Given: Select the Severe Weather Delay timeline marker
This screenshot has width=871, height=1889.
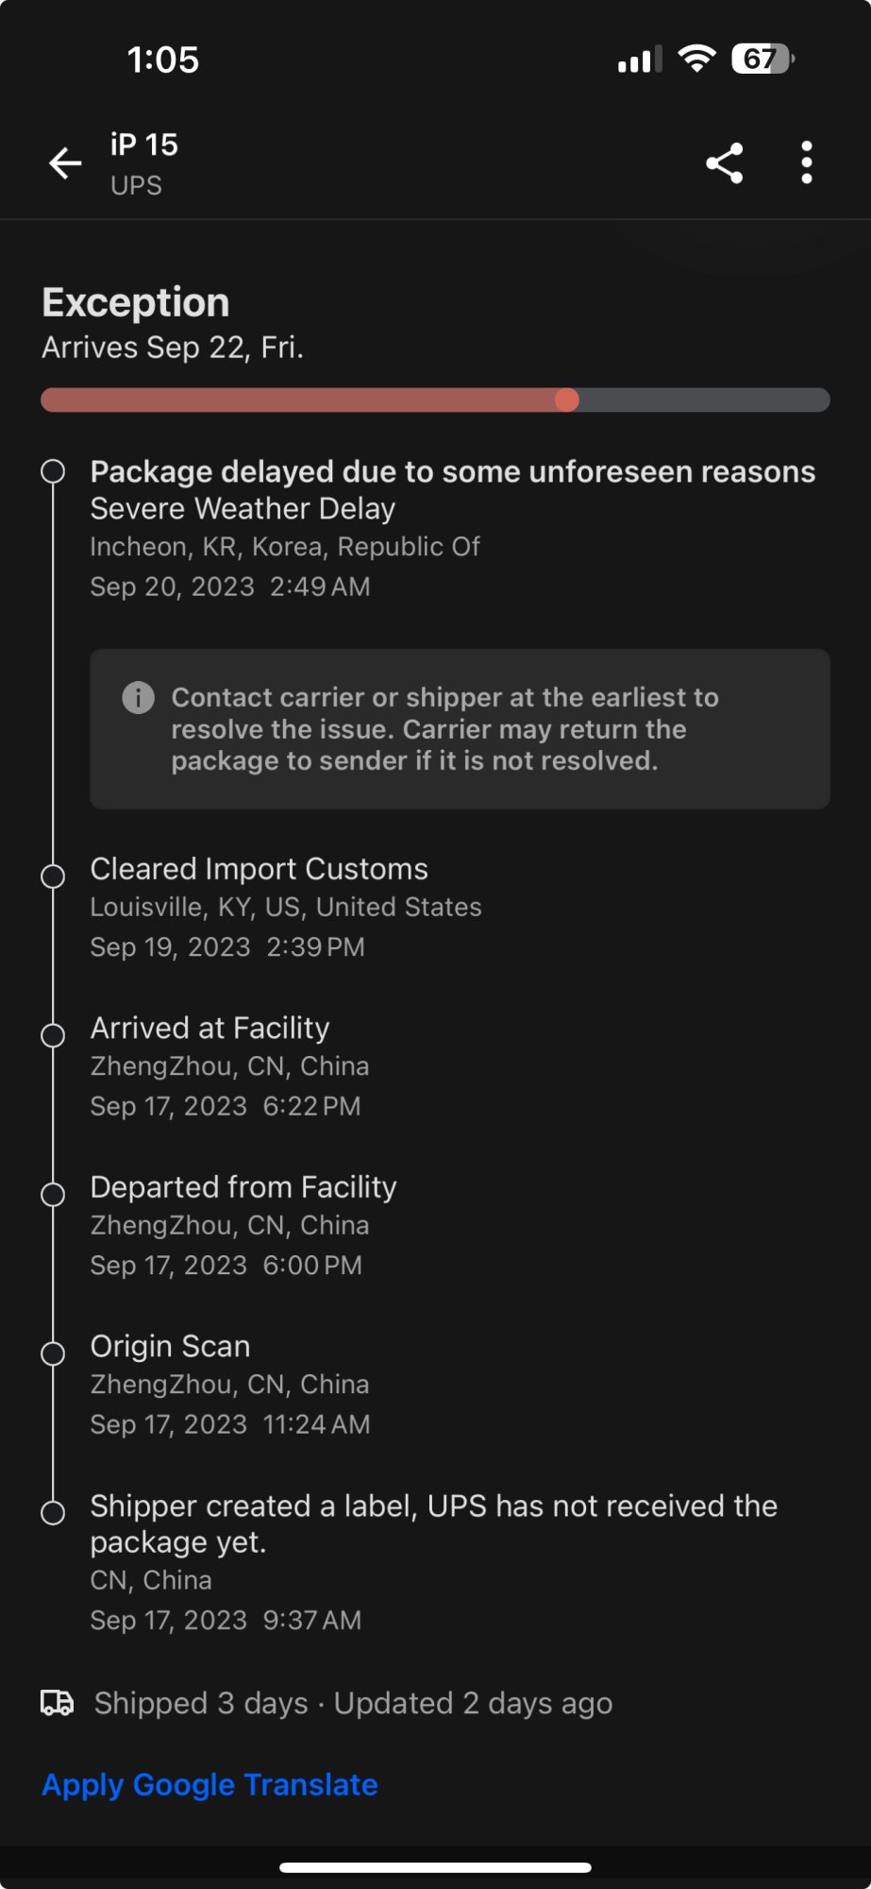Looking at the screenshot, I should point(54,471).
